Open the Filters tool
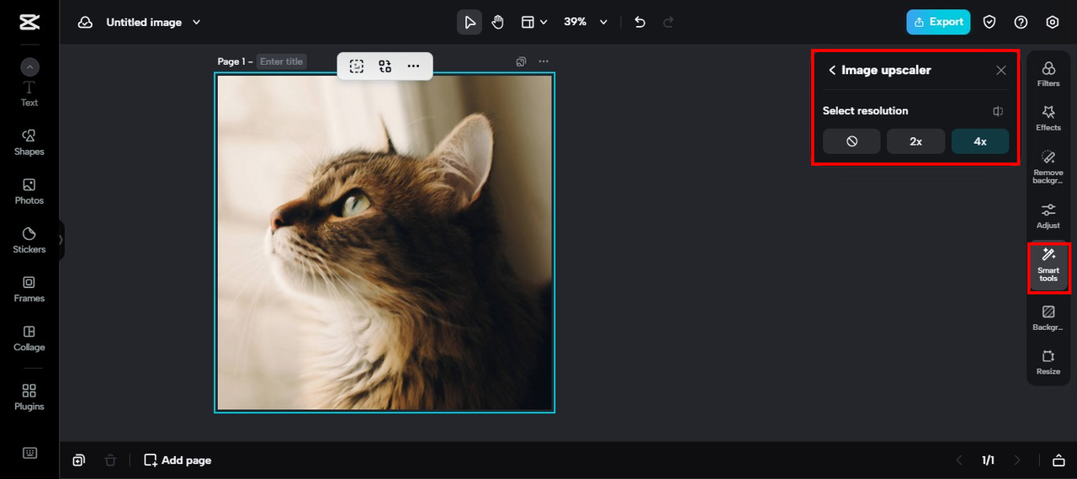Image resolution: width=1077 pixels, height=479 pixels. [x=1048, y=74]
